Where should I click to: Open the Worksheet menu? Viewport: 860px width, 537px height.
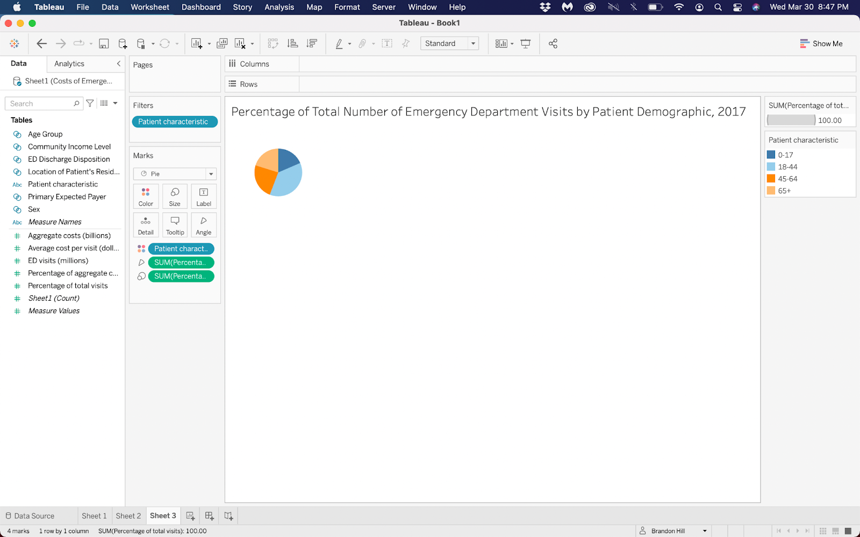pos(150,7)
